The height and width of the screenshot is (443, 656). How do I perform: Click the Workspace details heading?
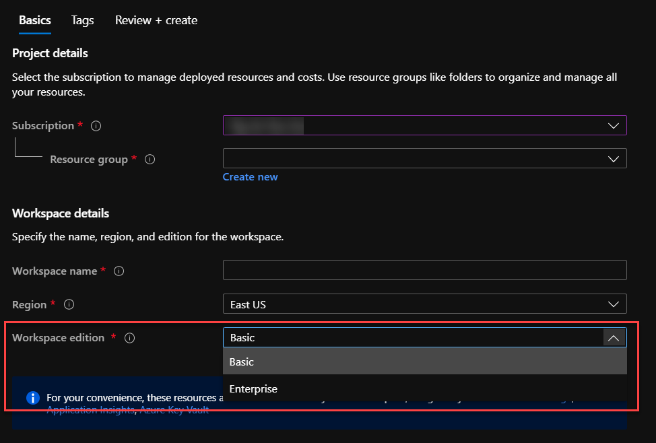tap(61, 213)
